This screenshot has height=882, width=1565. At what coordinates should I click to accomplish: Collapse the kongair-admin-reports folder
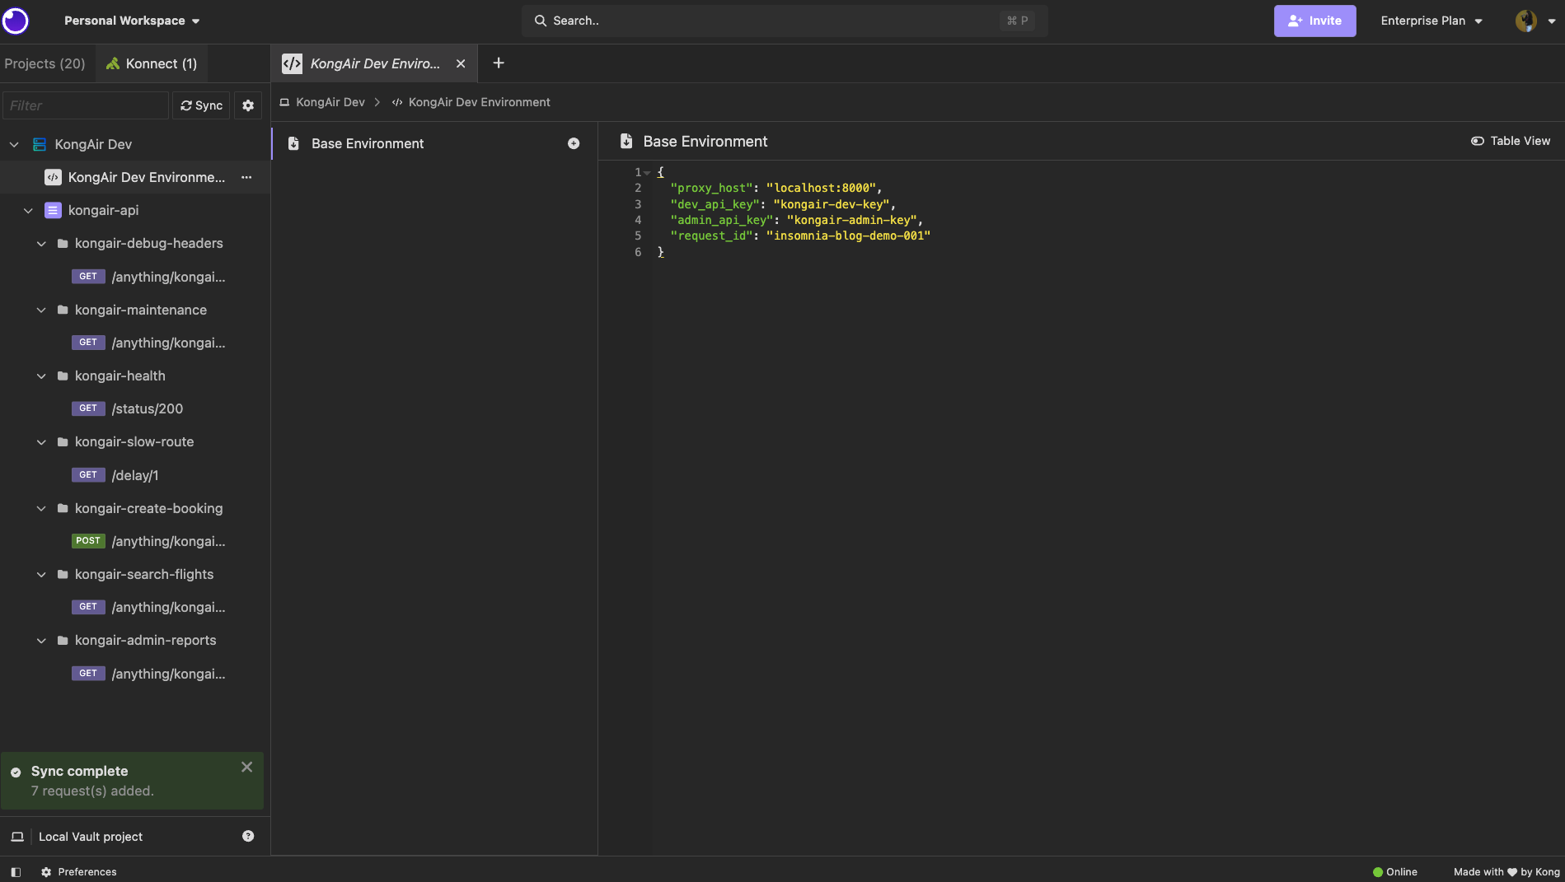[41, 640]
